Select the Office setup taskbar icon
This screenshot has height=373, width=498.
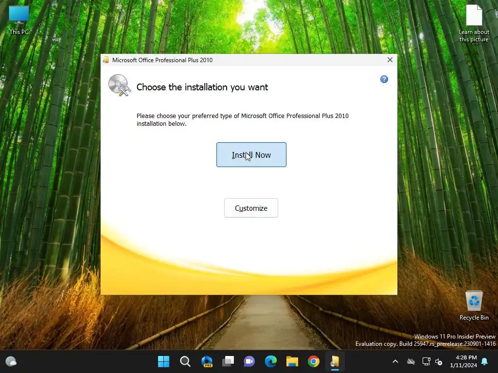point(335,361)
